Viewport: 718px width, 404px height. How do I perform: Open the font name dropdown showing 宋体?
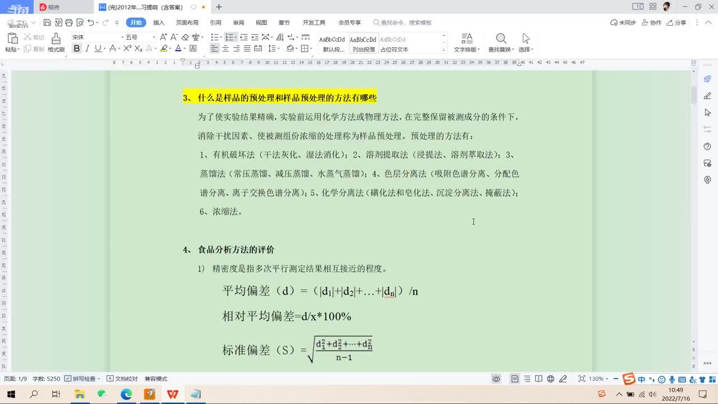tap(93, 37)
